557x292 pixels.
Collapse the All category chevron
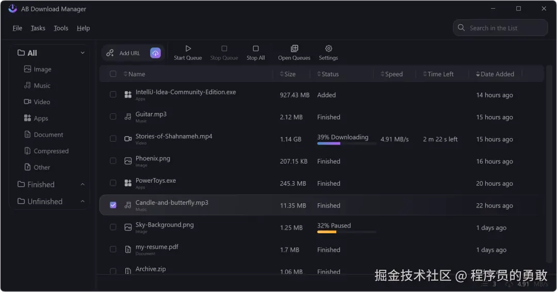tap(83, 53)
